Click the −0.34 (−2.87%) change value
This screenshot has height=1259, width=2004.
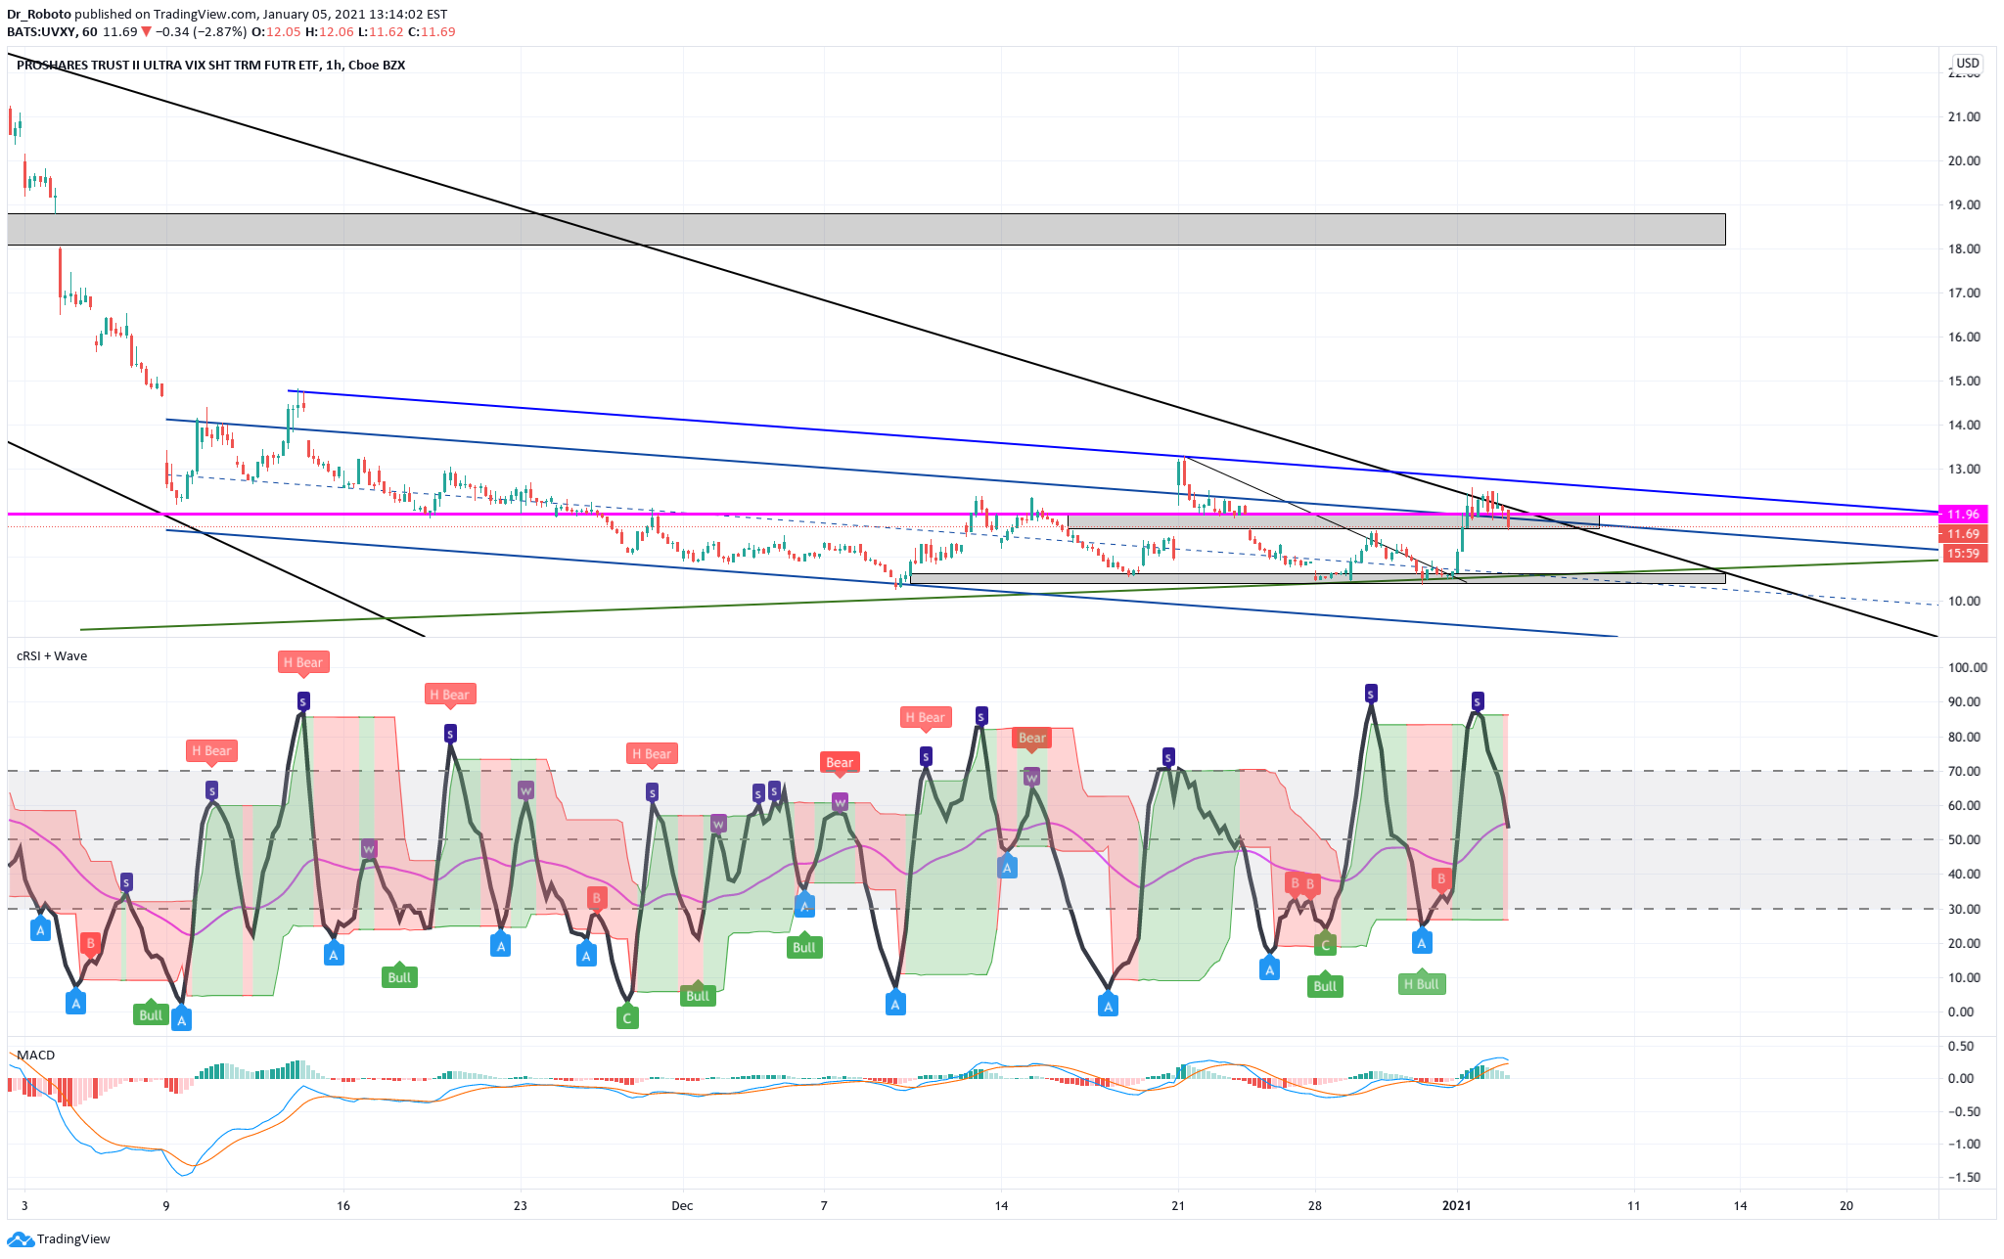point(201,31)
